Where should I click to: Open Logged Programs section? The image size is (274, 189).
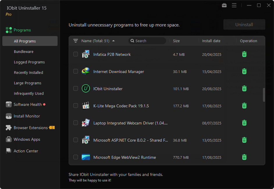(29, 62)
